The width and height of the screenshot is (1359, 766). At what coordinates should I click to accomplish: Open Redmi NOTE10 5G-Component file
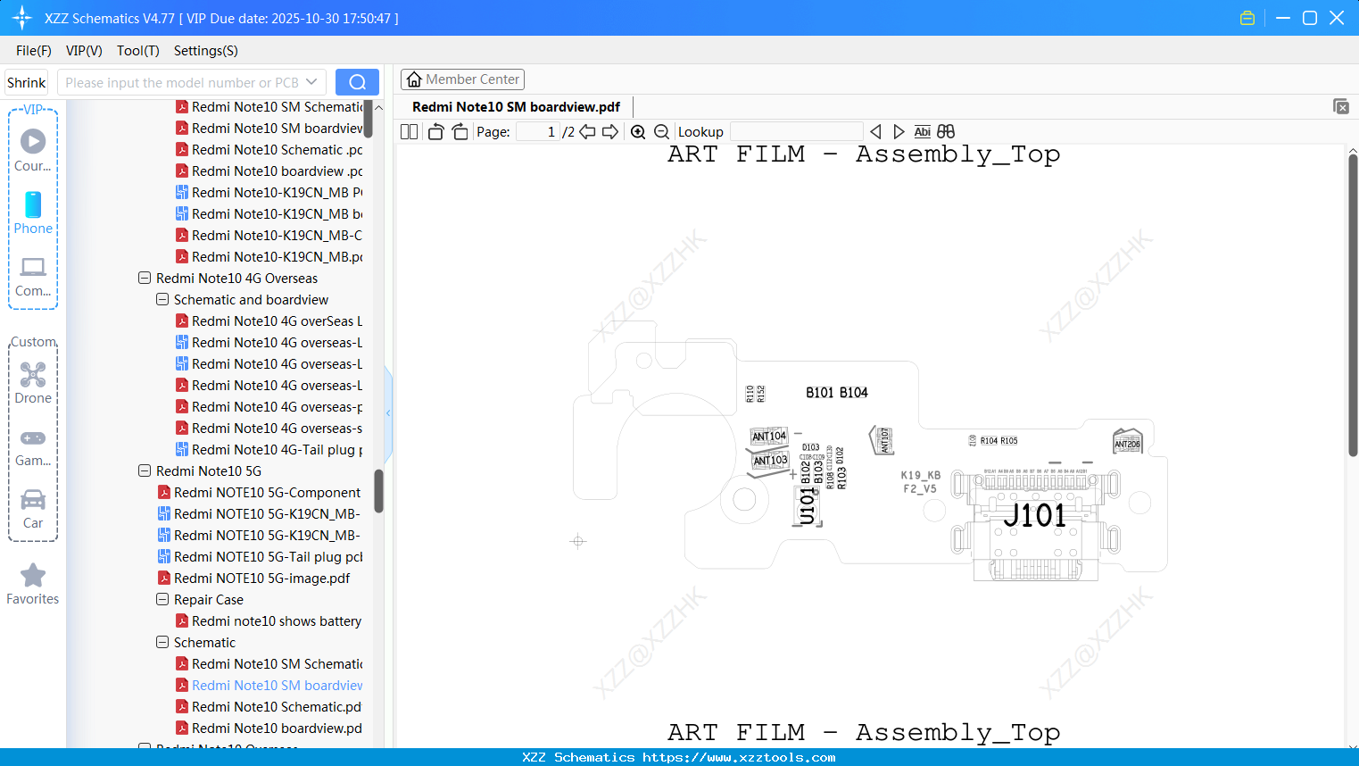(260, 493)
